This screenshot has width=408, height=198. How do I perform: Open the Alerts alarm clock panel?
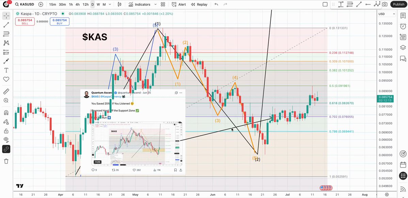click(403, 26)
